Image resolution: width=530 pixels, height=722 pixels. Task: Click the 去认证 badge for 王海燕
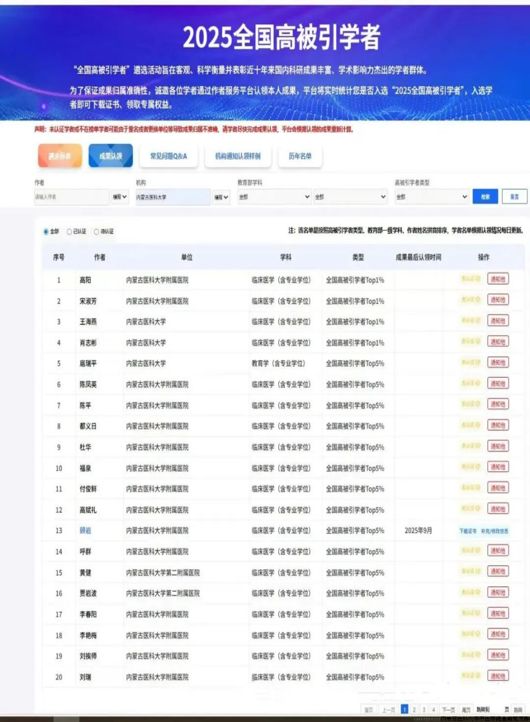point(470,321)
